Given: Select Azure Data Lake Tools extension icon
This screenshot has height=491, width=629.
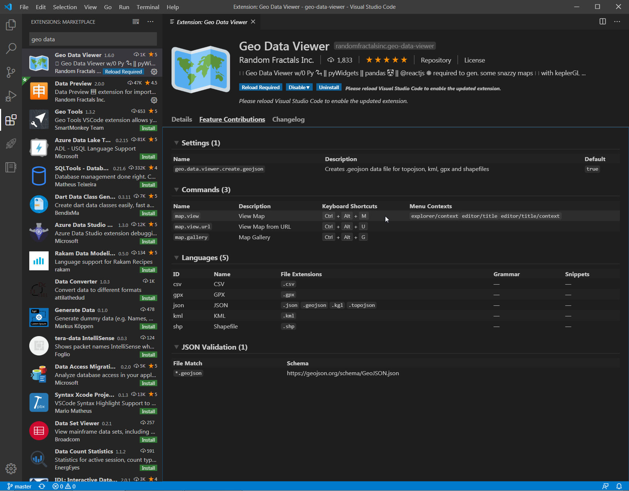Looking at the screenshot, I should (x=39, y=148).
